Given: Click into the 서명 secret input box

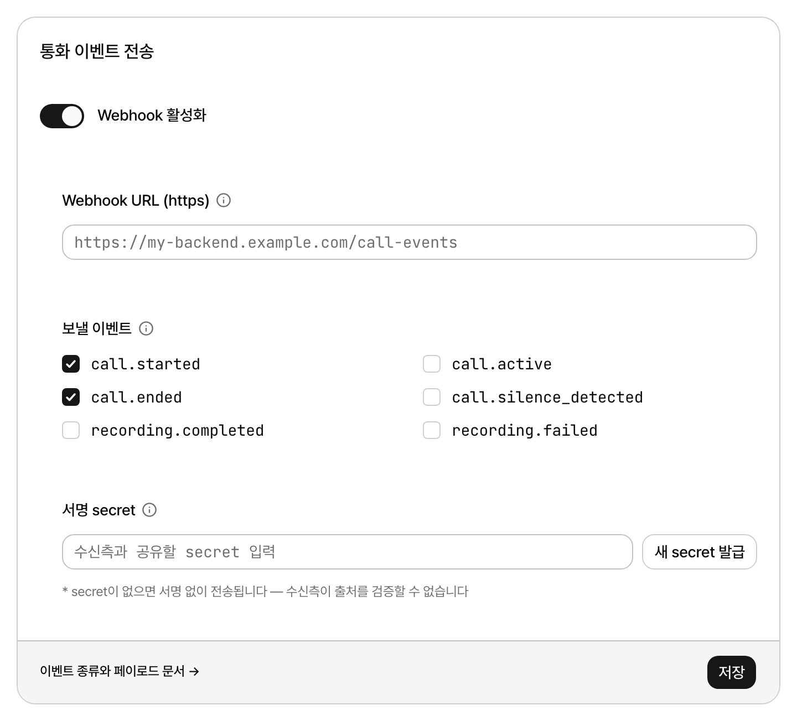Looking at the screenshot, I should (348, 552).
